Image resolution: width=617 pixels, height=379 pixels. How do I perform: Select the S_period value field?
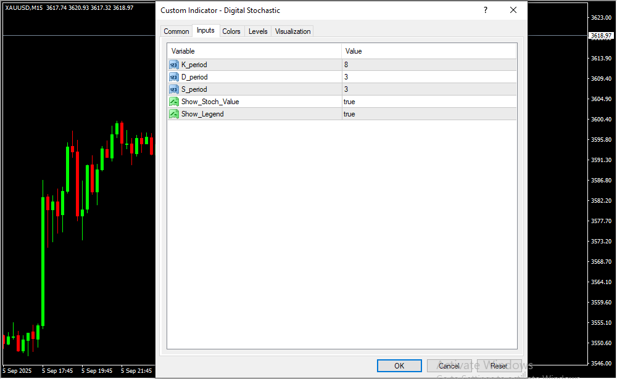(x=429, y=89)
